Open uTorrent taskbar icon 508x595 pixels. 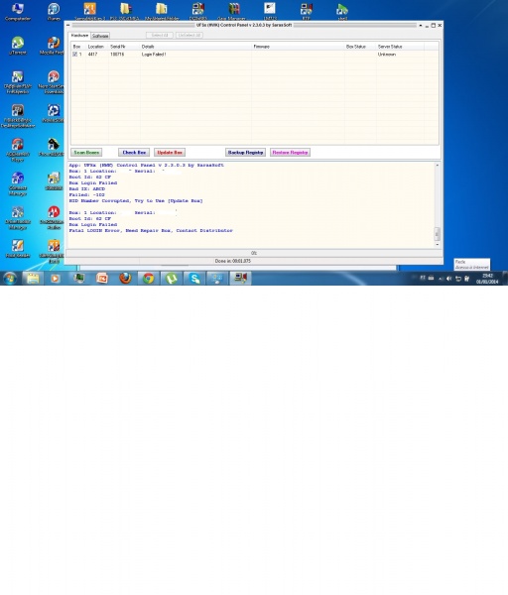[172, 279]
